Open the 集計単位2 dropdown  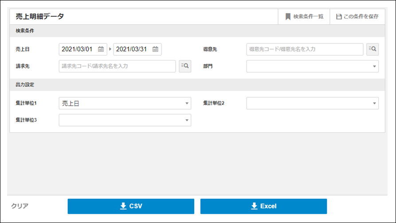coord(312,104)
